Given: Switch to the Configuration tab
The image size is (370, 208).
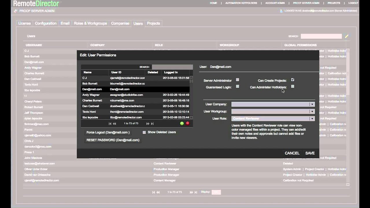Looking at the screenshot, I should click(46, 23).
